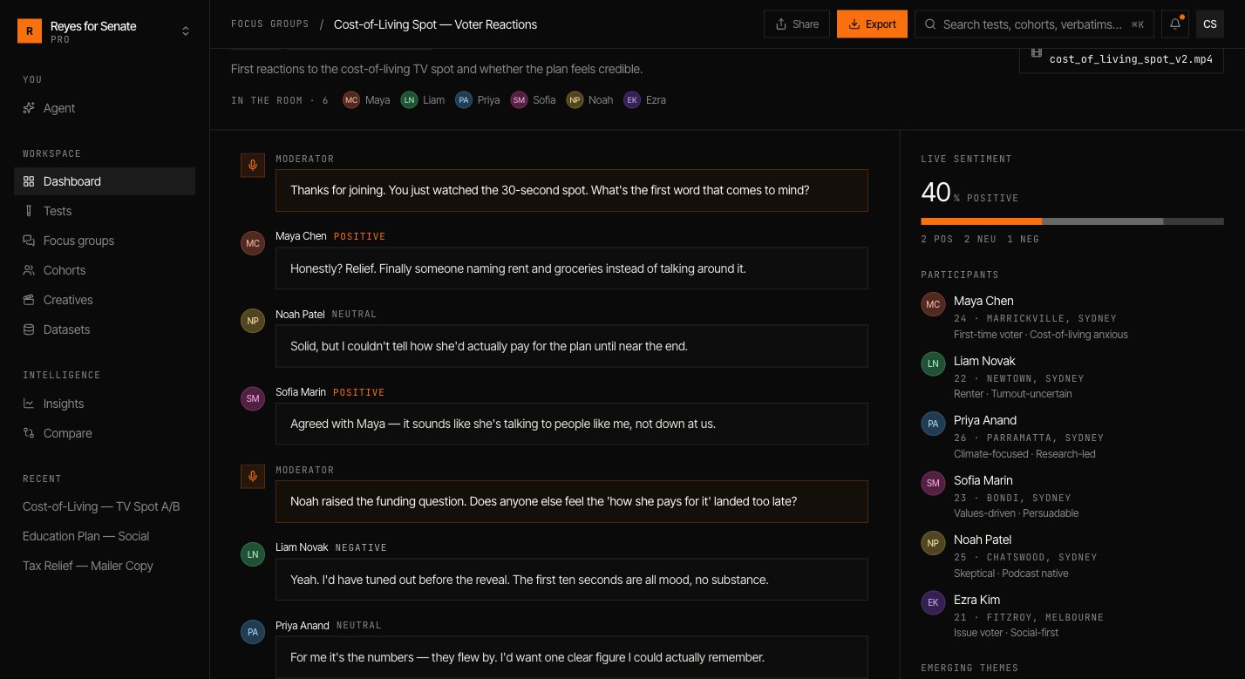Open Cohorts from the sidebar
The height and width of the screenshot is (679, 1245).
[105, 270]
